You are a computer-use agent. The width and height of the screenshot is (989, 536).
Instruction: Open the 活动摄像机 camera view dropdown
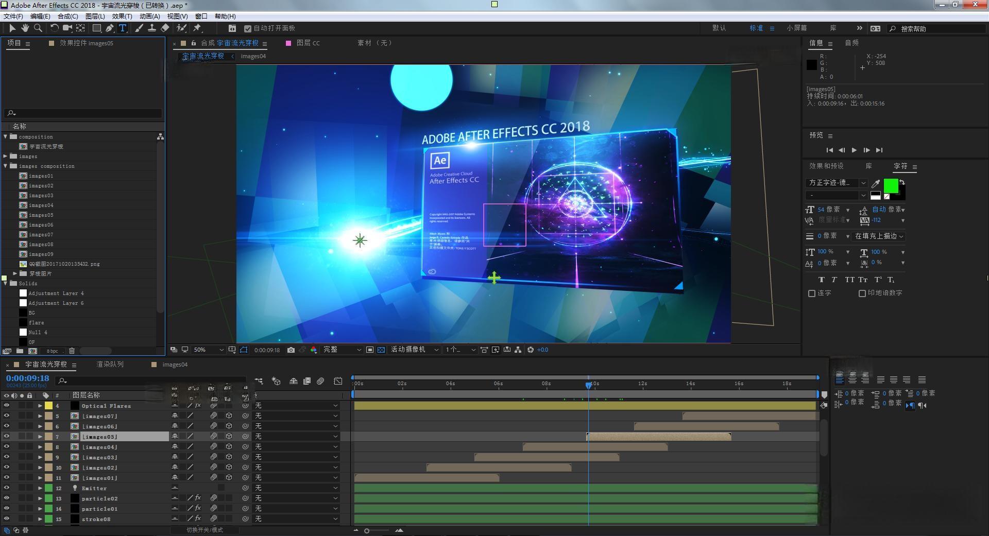(x=414, y=350)
